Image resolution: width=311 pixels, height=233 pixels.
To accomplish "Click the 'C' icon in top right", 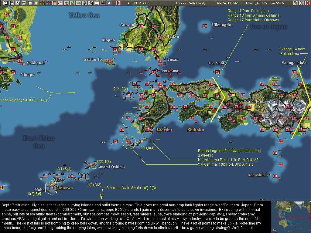I will click(x=302, y=3).
